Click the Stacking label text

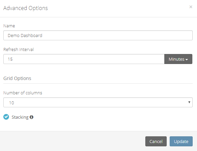point(20,117)
